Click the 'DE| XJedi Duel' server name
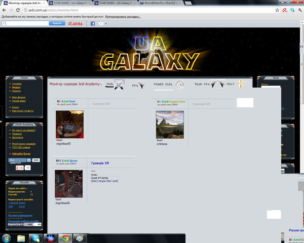The width and height of the screenshot is (304, 243). point(66,101)
